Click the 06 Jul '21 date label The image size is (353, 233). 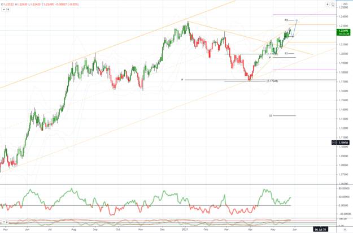click(320, 230)
